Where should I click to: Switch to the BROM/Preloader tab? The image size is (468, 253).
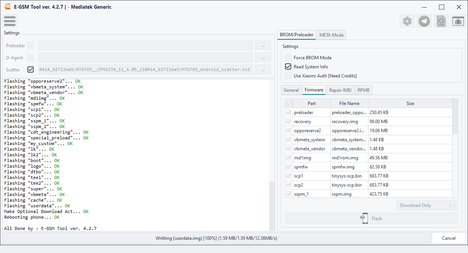(x=296, y=35)
